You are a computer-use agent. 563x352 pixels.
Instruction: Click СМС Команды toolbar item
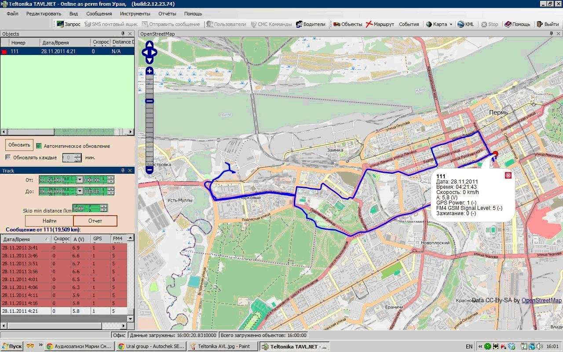pyautogui.click(x=271, y=24)
